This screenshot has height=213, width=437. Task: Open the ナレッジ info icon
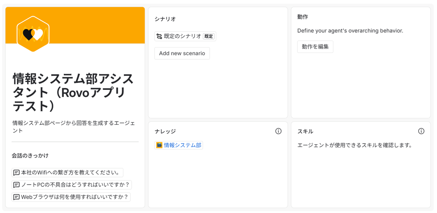click(x=278, y=131)
